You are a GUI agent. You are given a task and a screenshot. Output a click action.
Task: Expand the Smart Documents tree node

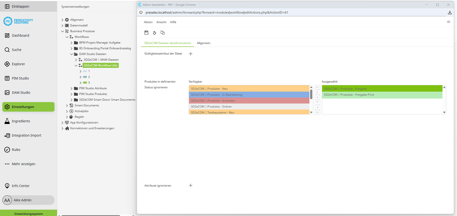point(66,105)
